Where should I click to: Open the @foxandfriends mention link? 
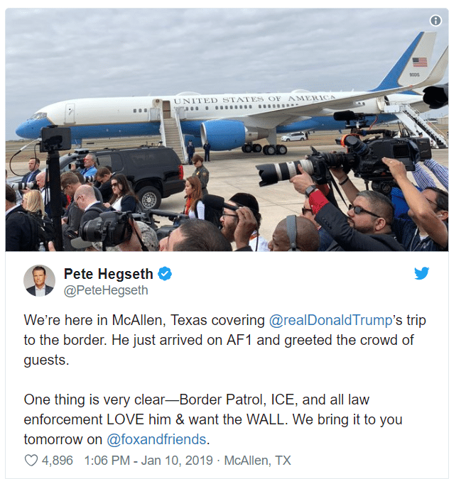(x=156, y=439)
